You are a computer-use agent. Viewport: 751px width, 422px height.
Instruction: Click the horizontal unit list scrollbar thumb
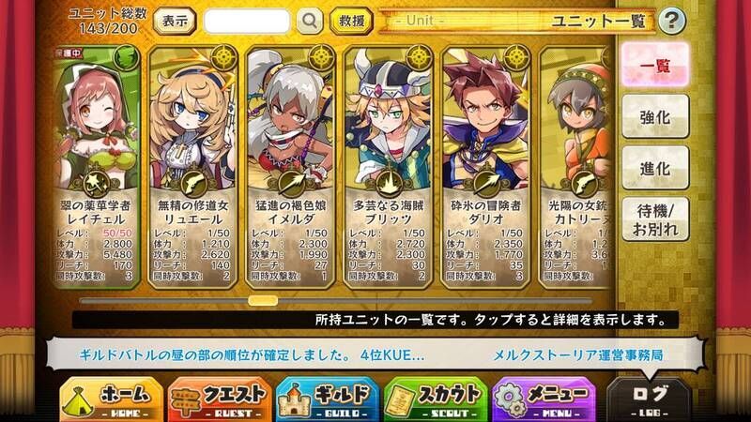pos(263,300)
